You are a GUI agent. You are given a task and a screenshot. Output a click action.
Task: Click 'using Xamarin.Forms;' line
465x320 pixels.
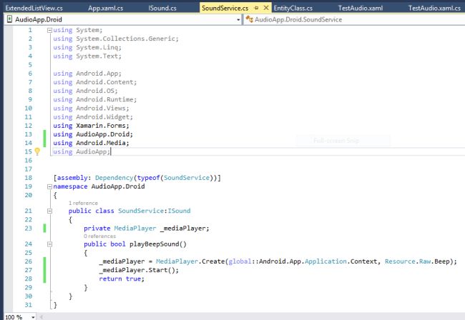[92, 126]
